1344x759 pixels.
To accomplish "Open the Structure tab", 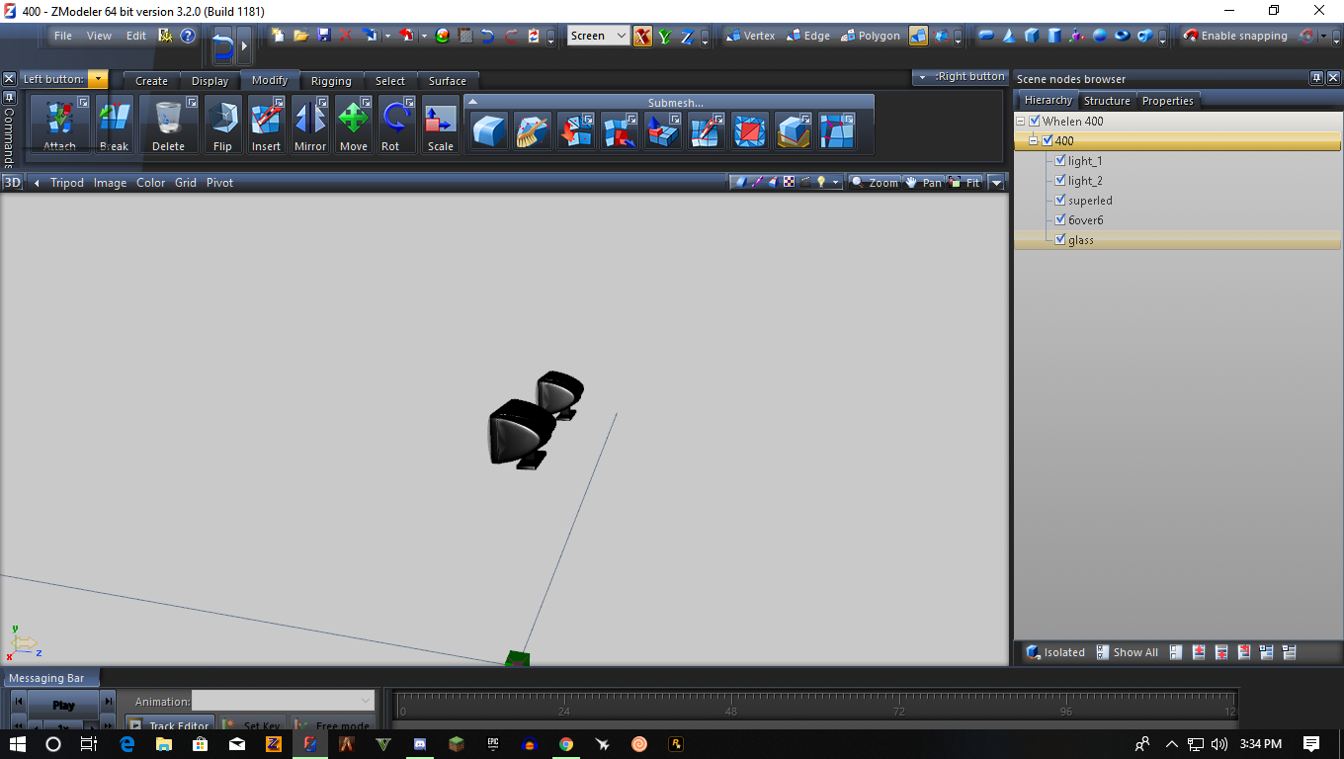I will tap(1106, 101).
